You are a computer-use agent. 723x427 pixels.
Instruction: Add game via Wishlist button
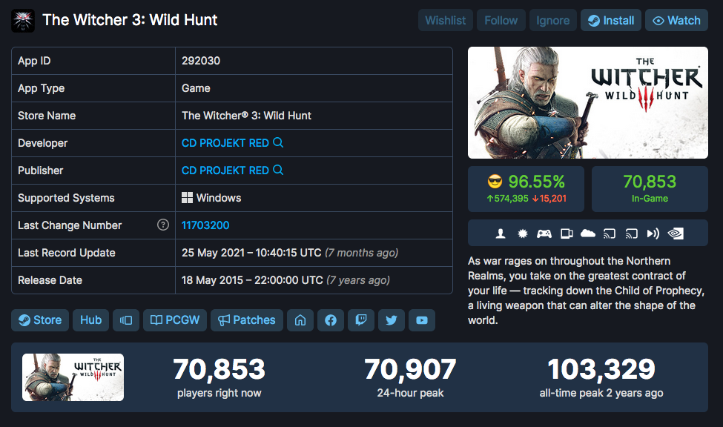(446, 20)
